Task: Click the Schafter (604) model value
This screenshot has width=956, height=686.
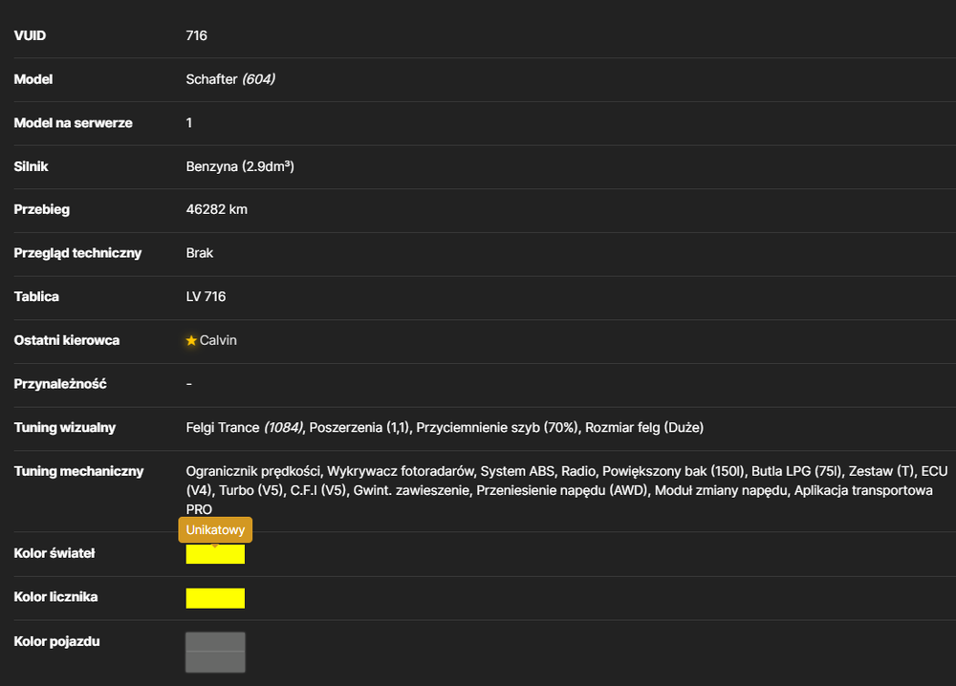Action: click(x=230, y=79)
